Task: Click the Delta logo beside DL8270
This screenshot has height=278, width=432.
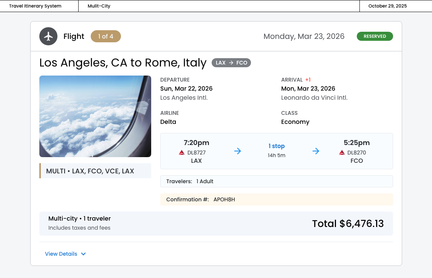Action: coord(342,153)
